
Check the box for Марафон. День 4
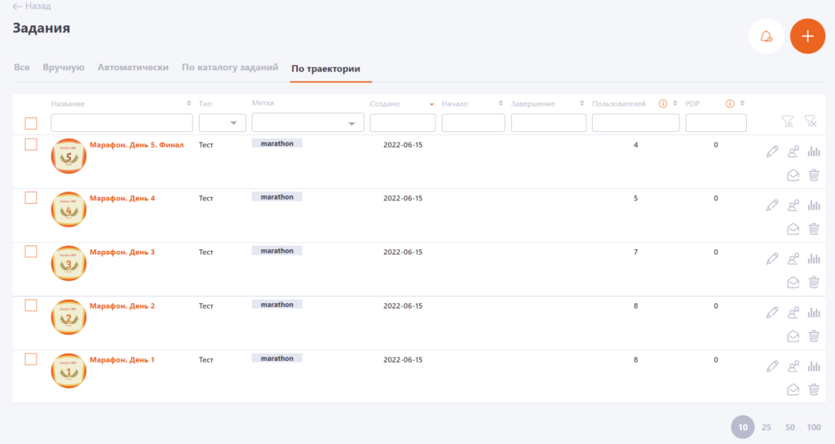pos(31,198)
